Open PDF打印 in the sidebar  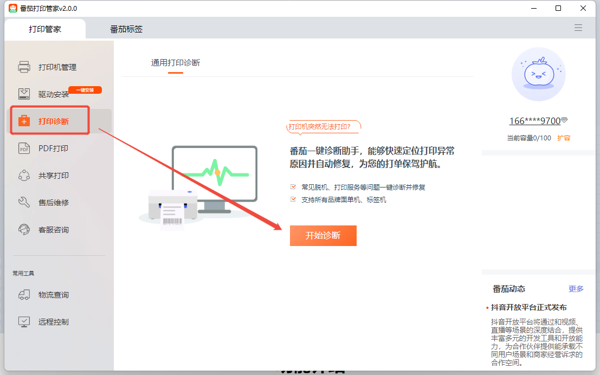point(53,148)
